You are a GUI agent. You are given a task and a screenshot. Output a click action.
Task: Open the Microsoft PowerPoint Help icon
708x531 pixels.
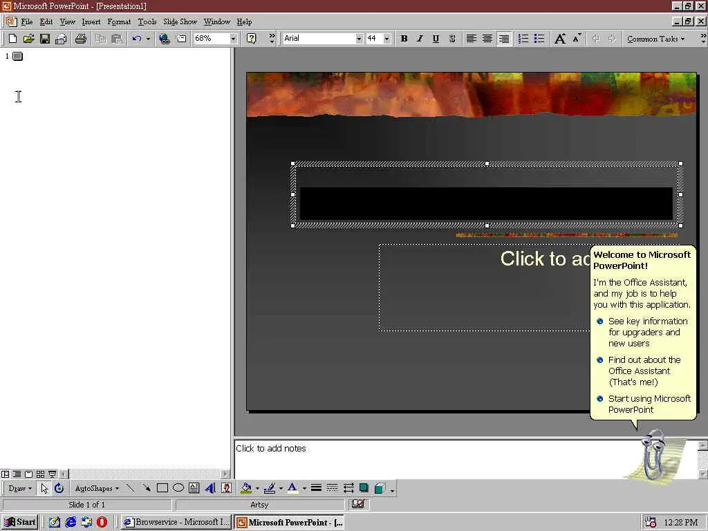(x=252, y=39)
